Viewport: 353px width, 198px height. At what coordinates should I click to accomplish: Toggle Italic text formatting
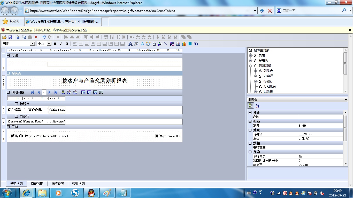pos(61,44)
